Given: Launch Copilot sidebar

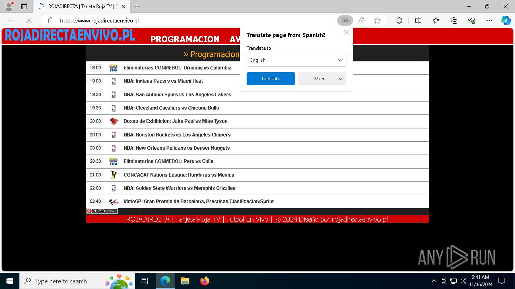Looking at the screenshot, I should [506, 20].
